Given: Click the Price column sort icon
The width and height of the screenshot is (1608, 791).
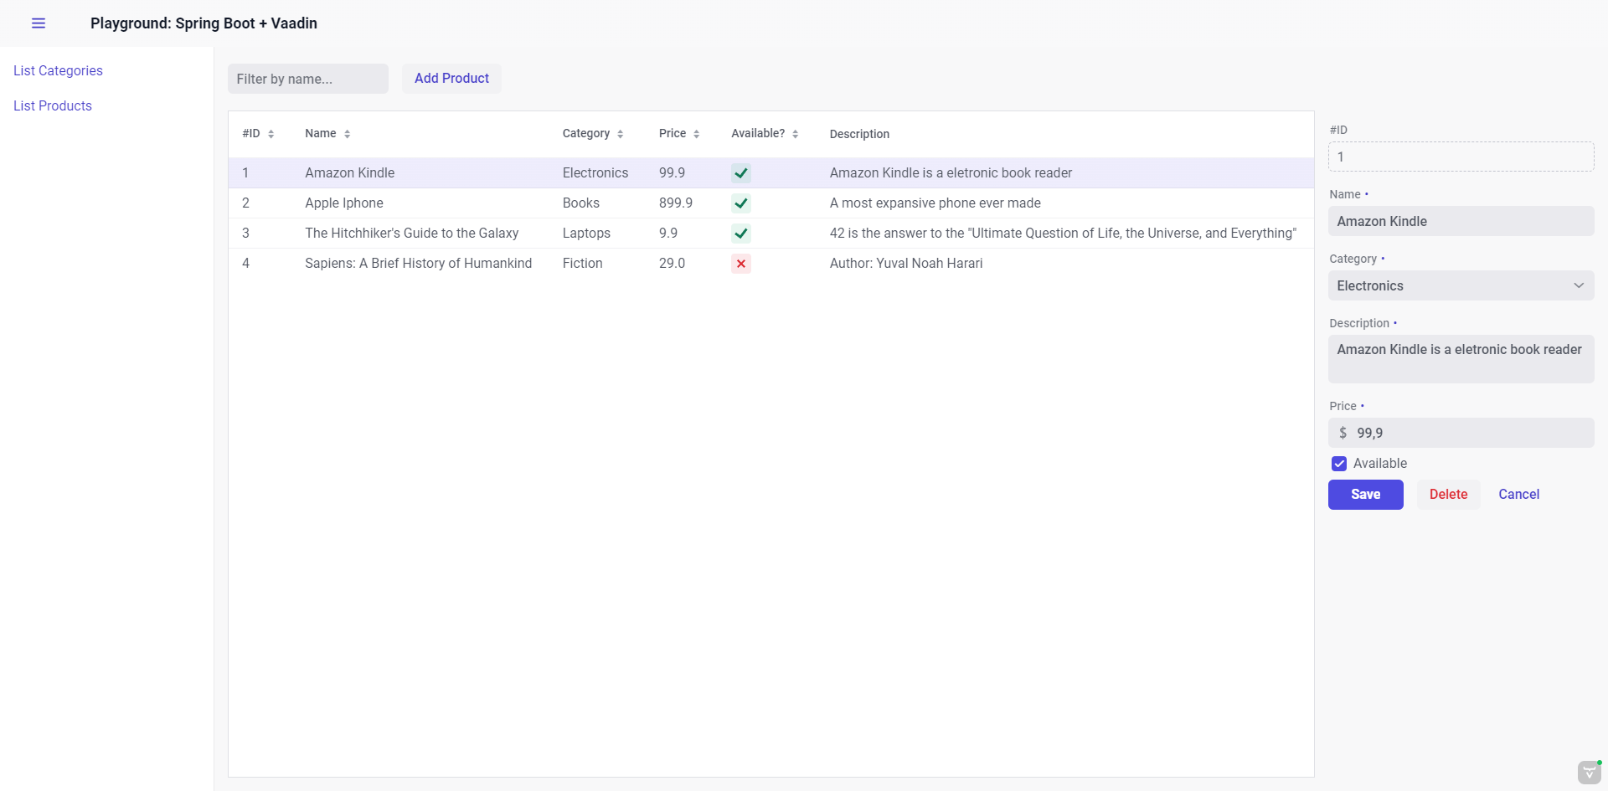Looking at the screenshot, I should 696,134.
